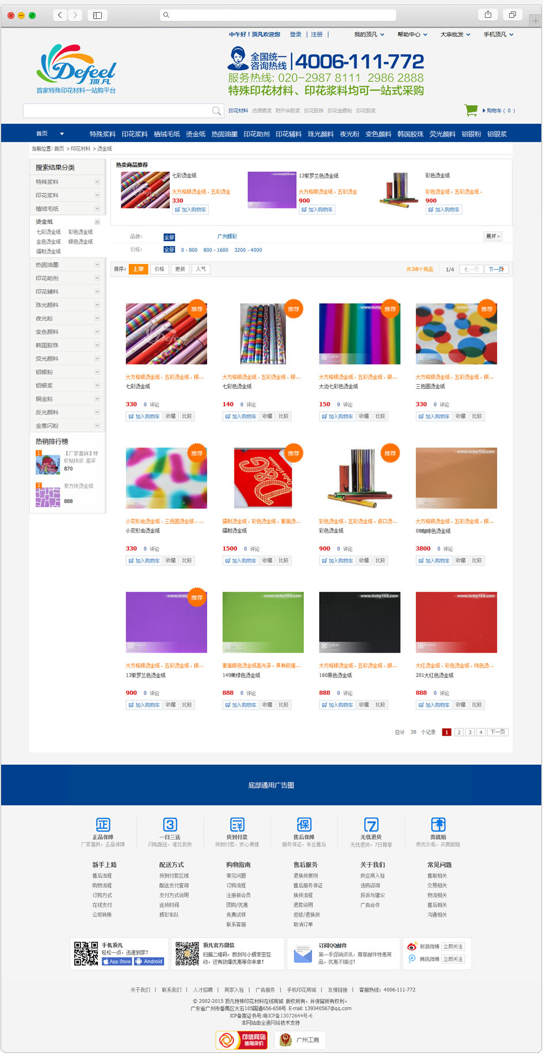Click the Android download badge
Viewport: 543px width, 1057px height.
[x=149, y=961]
